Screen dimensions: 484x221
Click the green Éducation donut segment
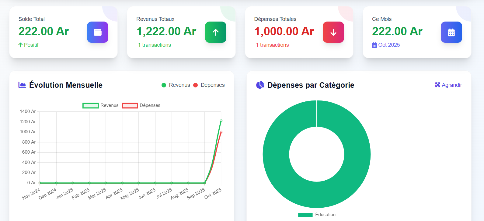point(317,194)
